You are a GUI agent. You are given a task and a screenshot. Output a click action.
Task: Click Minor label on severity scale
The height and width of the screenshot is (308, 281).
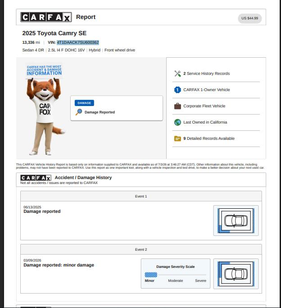[x=150, y=280]
